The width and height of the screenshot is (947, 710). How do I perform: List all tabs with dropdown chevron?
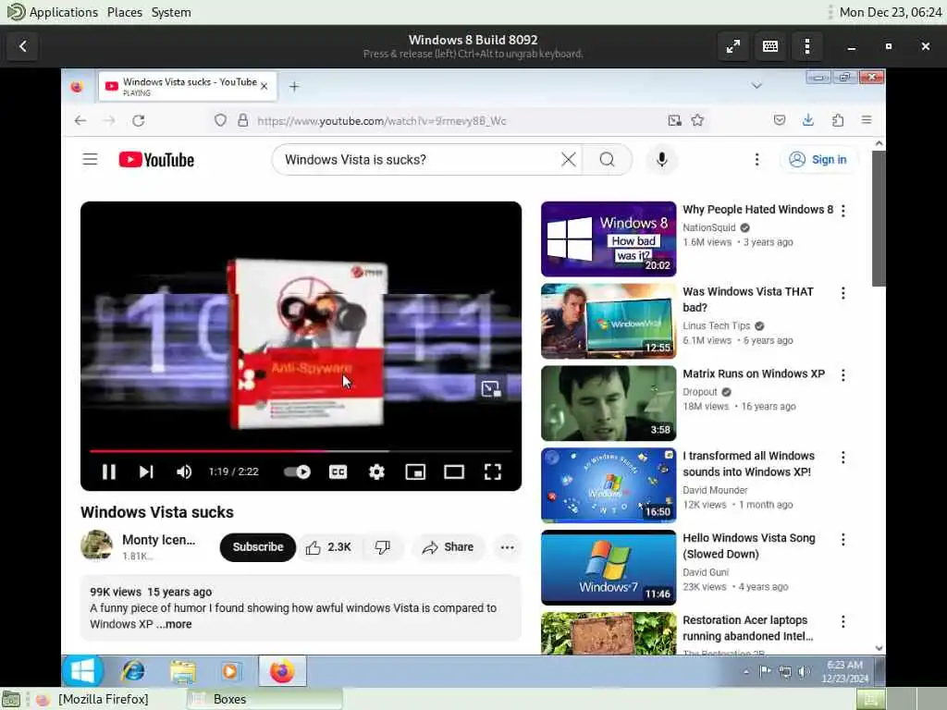pyautogui.click(x=756, y=86)
